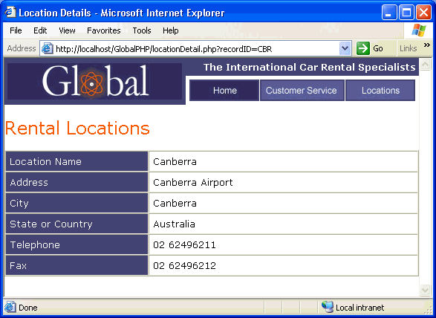The width and height of the screenshot is (436, 318).
Task: Expand the Links toolbar chevron
Action: click(427, 45)
